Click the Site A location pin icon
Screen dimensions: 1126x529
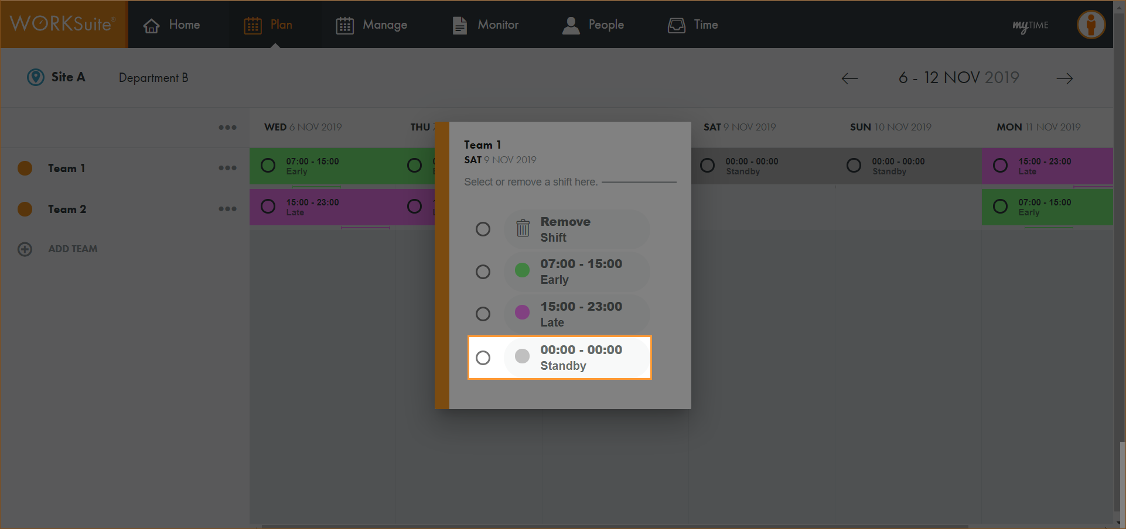coord(36,77)
